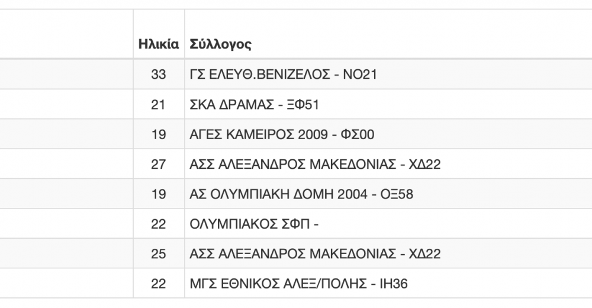Screen dimensions: 592x308
Task: Click ΑΓΕΣ ΚΑΜΕΙΡΟΣ 2009 - ΦΣ00 entry
Action: [x=282, y=134]
